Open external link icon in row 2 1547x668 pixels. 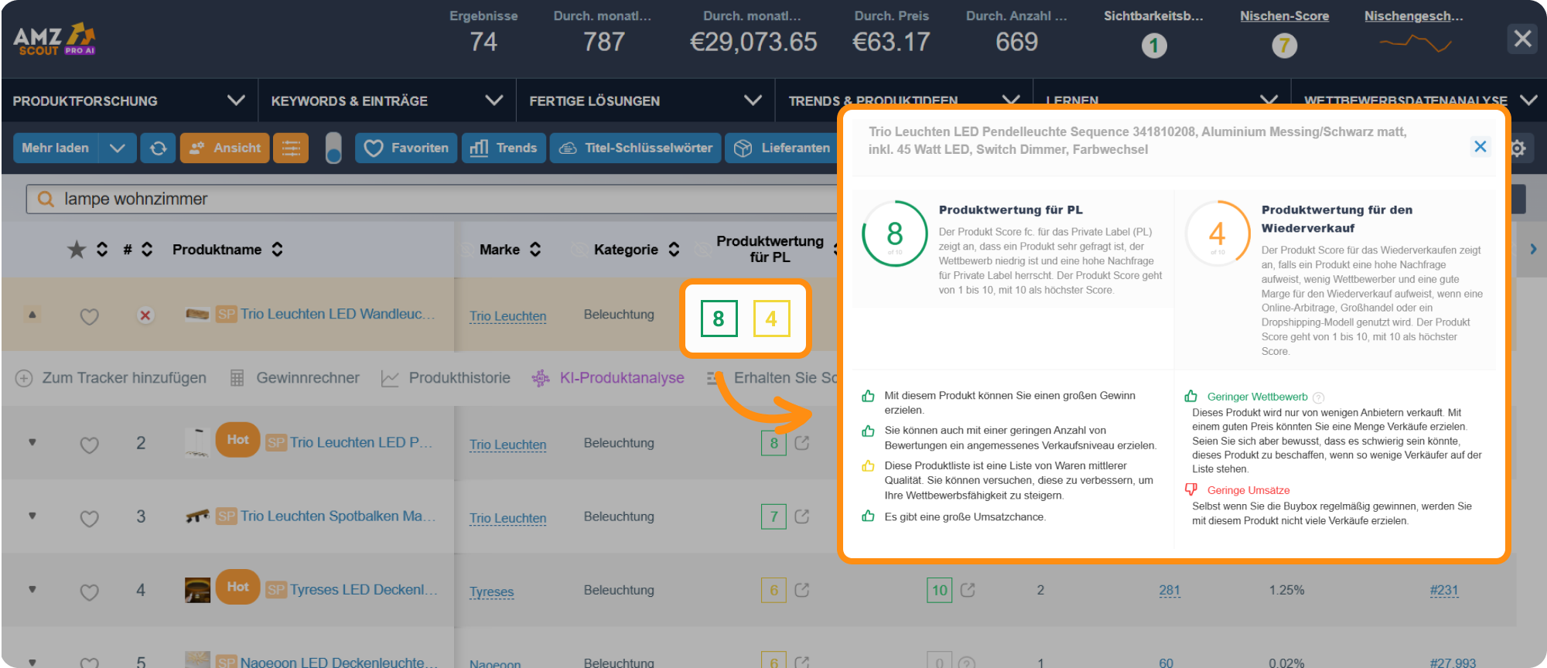coord(802,443)
